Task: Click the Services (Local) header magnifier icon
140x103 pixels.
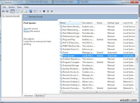Action: point(26,17)
